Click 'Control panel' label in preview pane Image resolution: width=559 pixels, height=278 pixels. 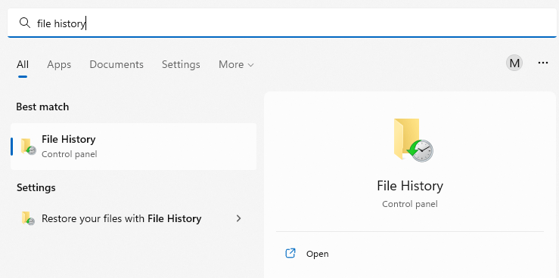tap(410, 204)
